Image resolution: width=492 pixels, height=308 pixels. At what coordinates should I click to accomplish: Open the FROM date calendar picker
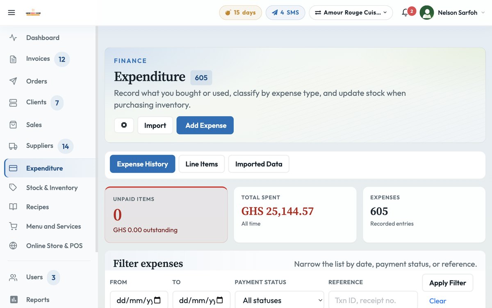[157, 300]
